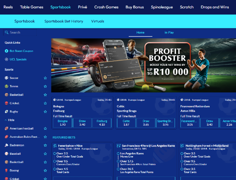Open Sportsbook Bet History
The image size is (236, 180).
[64, 21]
